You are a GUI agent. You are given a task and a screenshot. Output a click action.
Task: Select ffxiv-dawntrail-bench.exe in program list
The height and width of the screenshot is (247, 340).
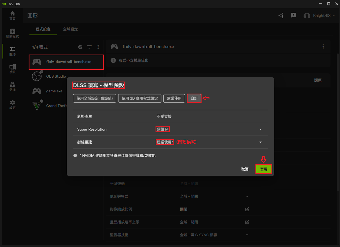tap(66, 62)
